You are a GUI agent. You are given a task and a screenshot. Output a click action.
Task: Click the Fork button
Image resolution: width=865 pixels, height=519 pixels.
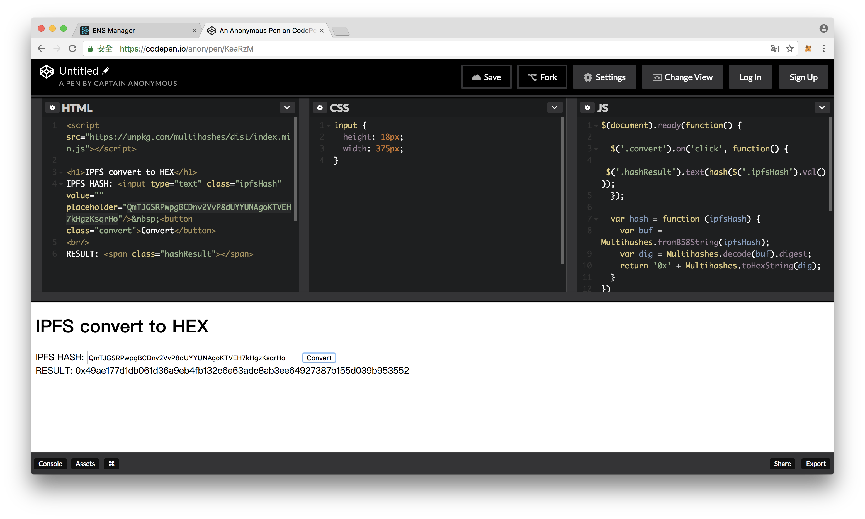coord(542,77)
